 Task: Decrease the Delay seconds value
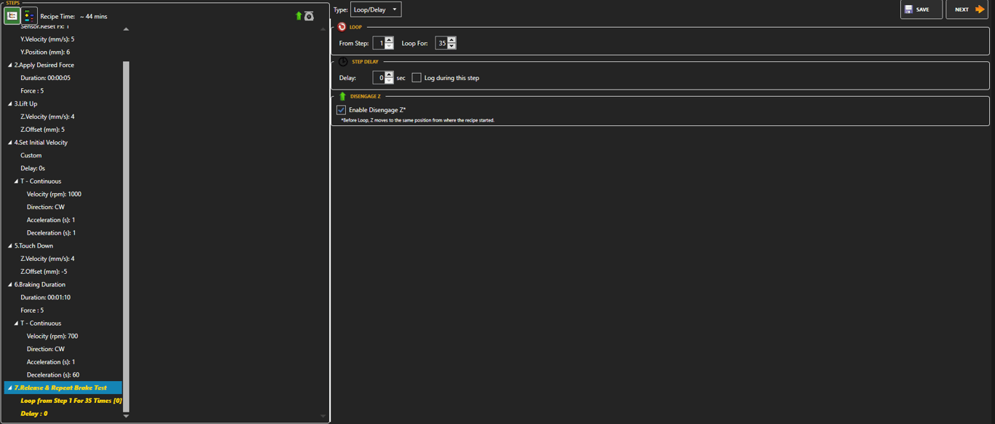389,81
